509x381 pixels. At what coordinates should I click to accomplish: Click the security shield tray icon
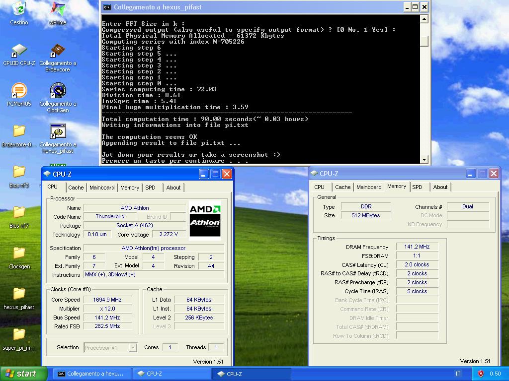pyautogui.click(x=481, y=374)
